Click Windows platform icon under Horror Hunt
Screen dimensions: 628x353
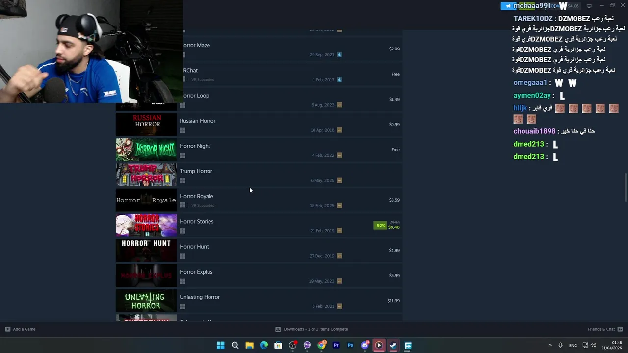(x=183, y=256)
